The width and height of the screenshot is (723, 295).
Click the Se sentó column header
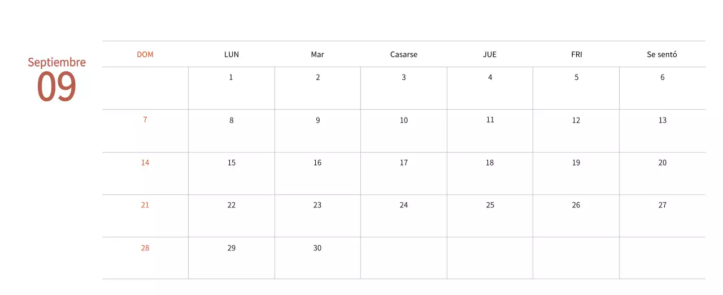click(662, 55)
